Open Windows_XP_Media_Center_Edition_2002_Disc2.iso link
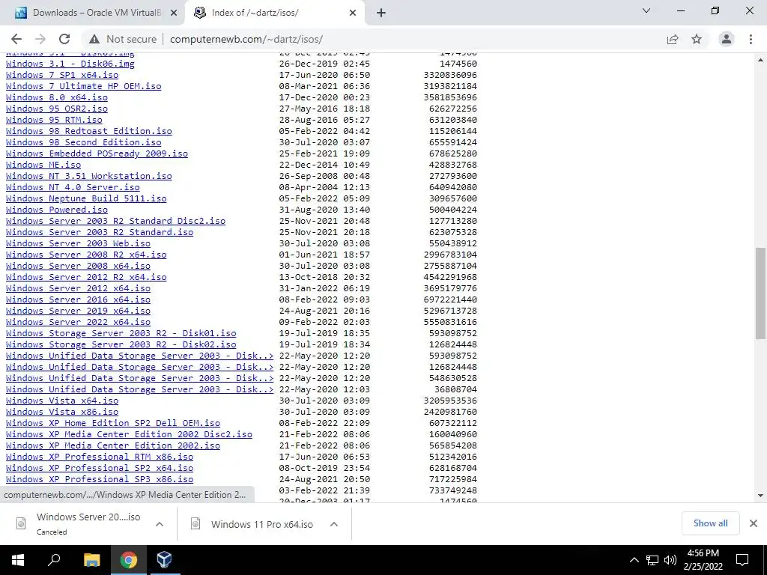Viewport: 767px width, 575px height. tap(129, 435)
